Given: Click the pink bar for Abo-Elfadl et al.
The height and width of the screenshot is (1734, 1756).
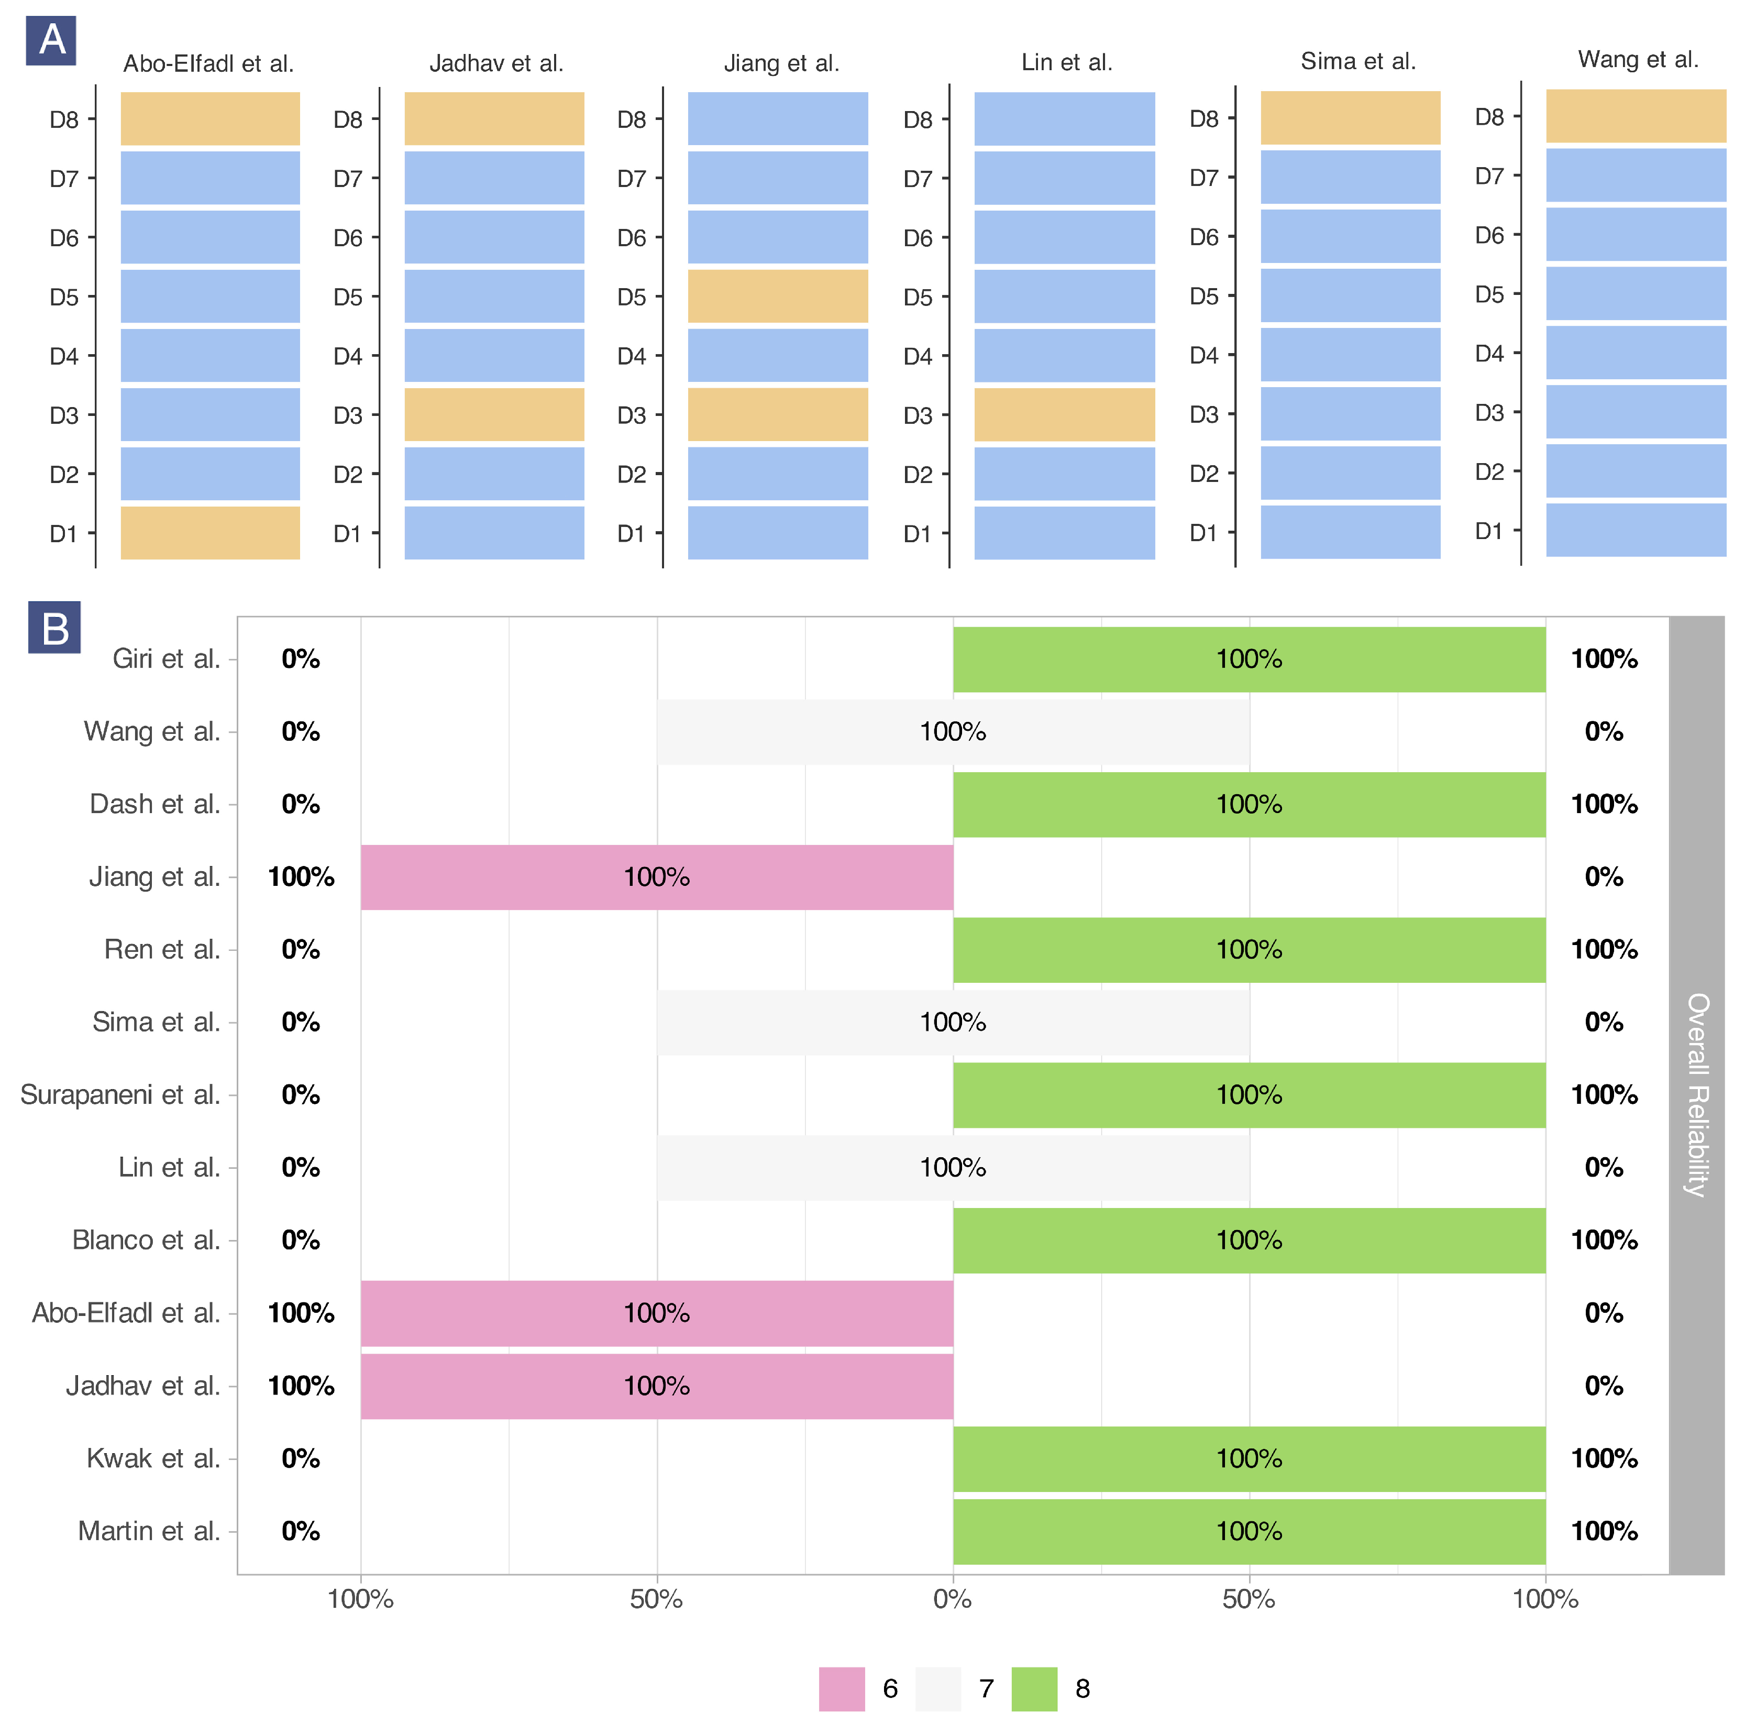Looking at the screenshot, I should click(656, 1313).
